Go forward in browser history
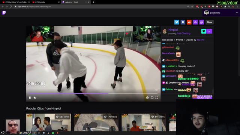Viewport: 240px width, 135px height. click(x=7, y=7)
